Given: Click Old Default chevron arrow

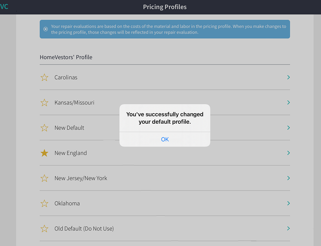Looking at the screenshot, I should click(x=288, y=229).
